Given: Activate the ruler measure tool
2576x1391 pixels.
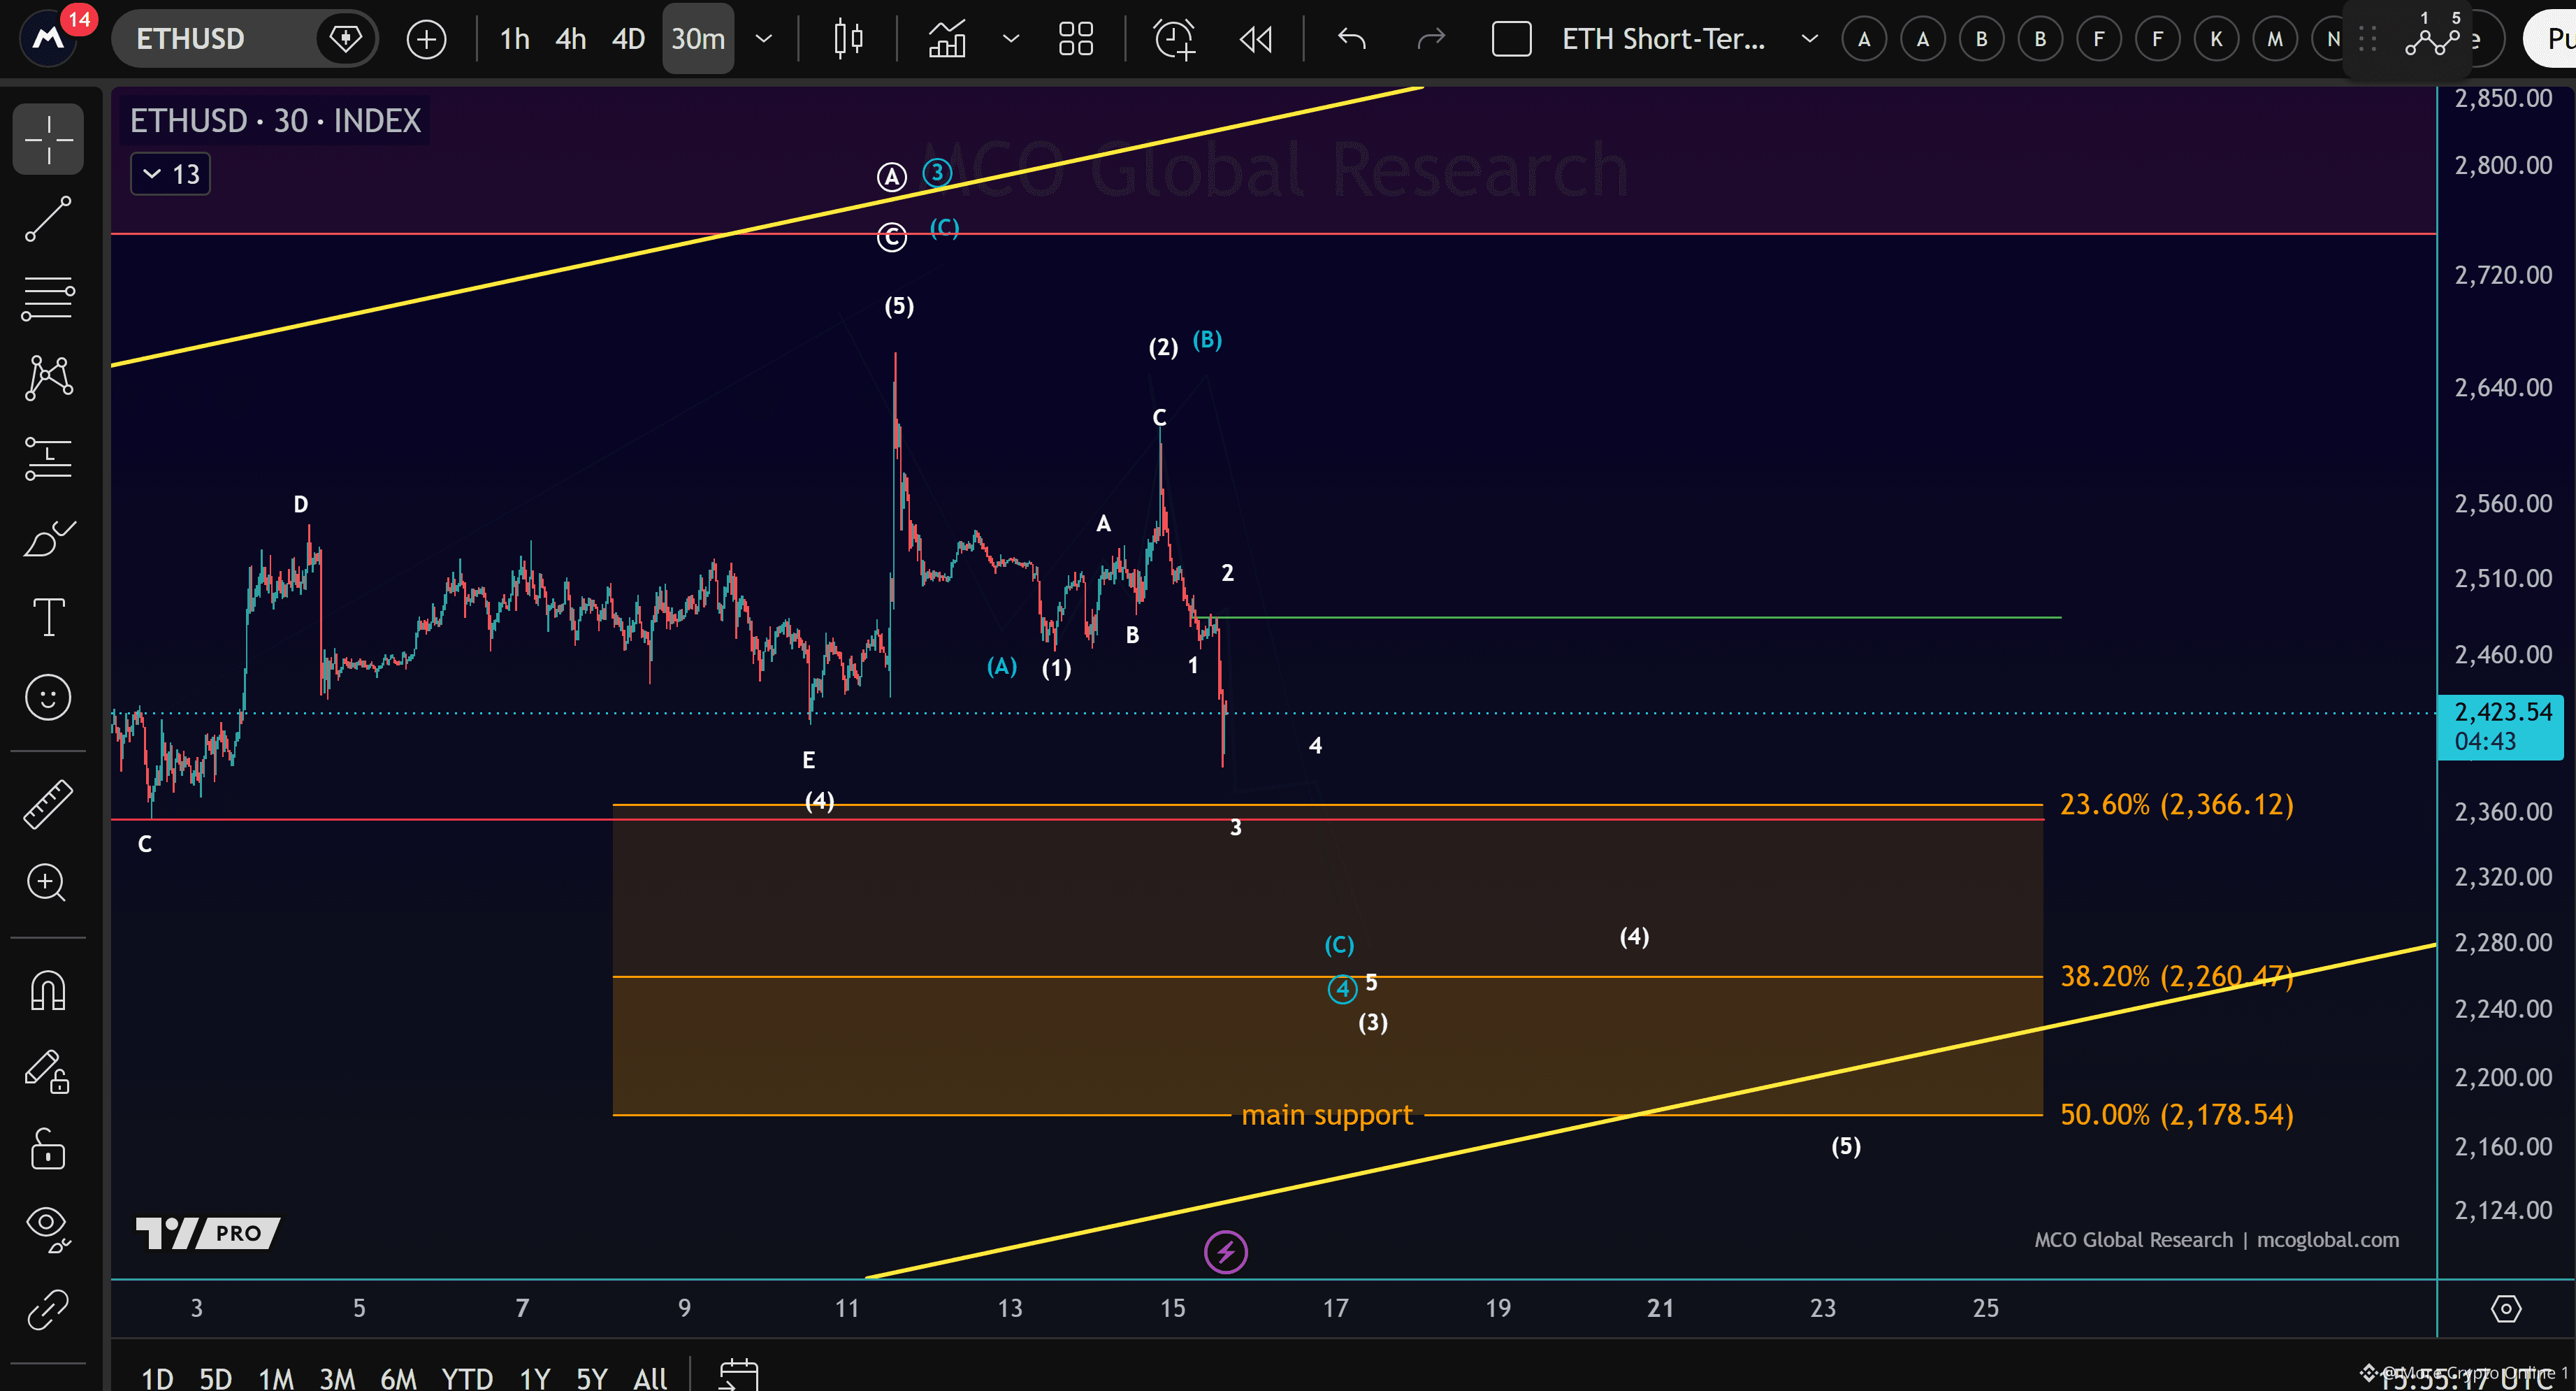Looking at the screenshot, I should click(48, 803).
